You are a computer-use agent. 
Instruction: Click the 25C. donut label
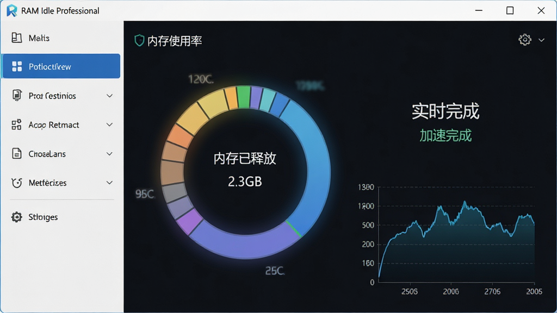(x=275, y=271)
